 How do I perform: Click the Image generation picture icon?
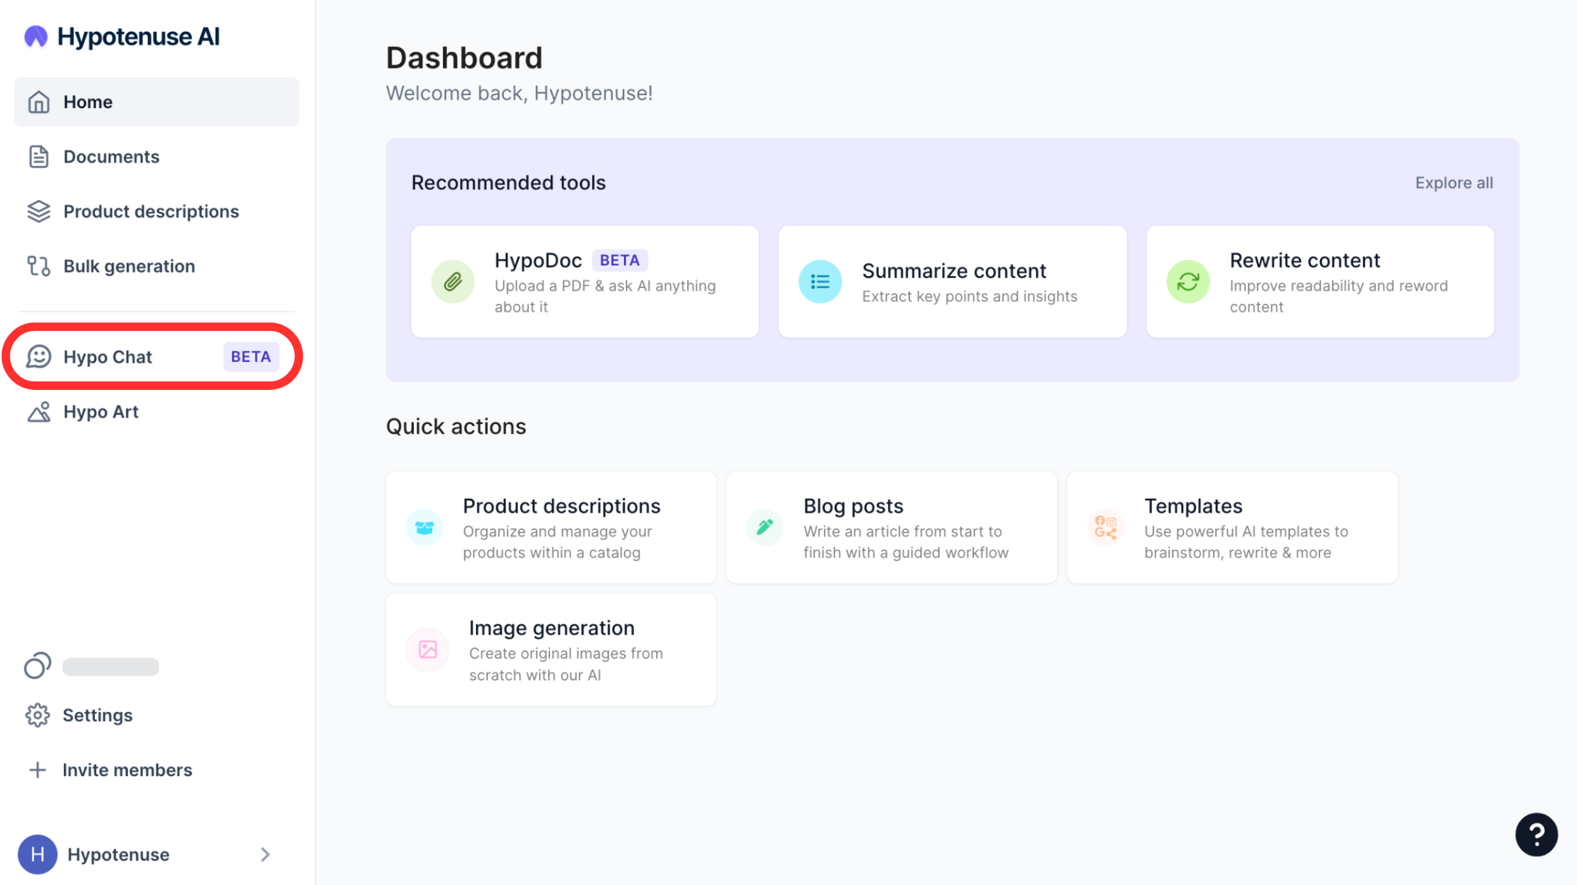[x=428, y=650]
